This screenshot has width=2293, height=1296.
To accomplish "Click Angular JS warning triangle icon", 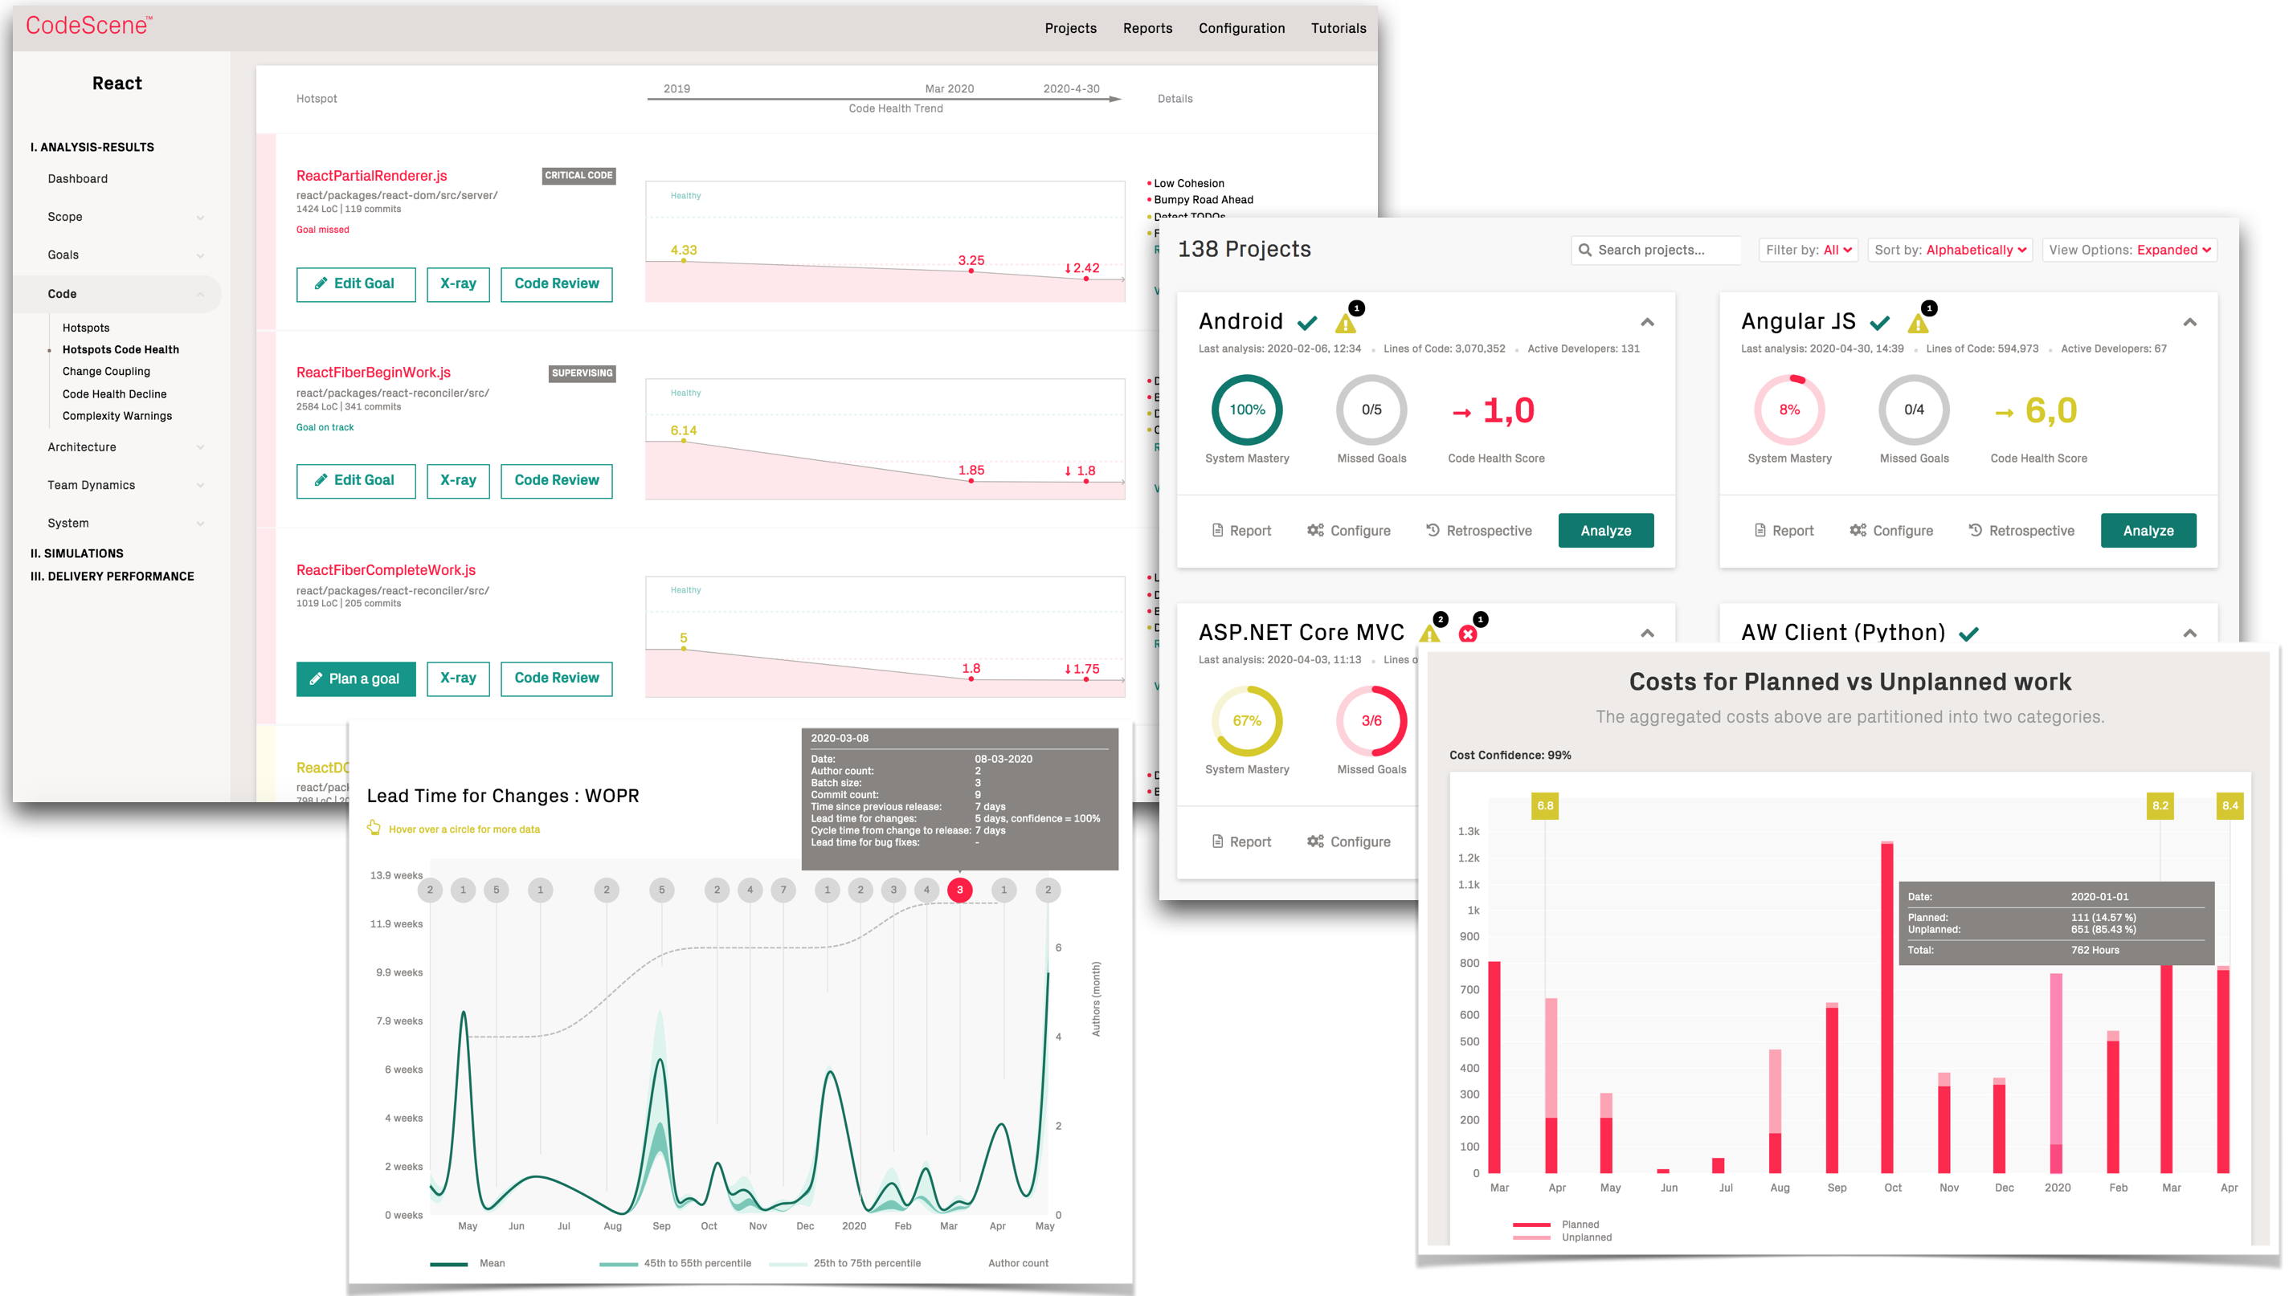I will [1917, 323].
